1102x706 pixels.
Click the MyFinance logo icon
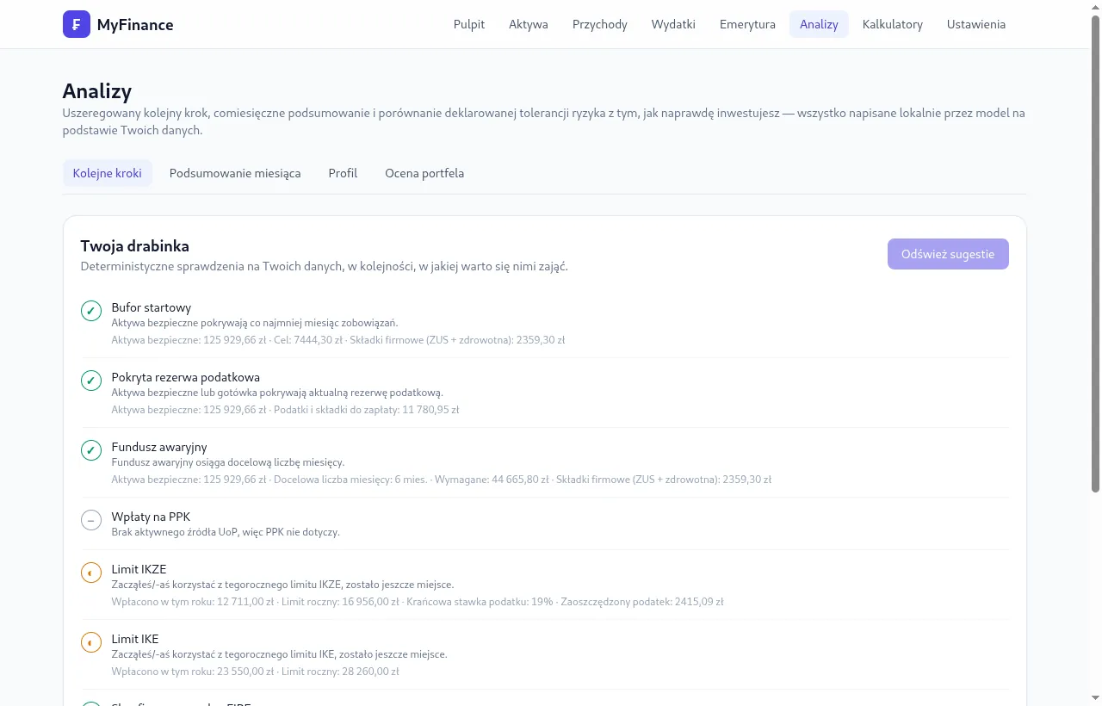click(x=77, y=24)
